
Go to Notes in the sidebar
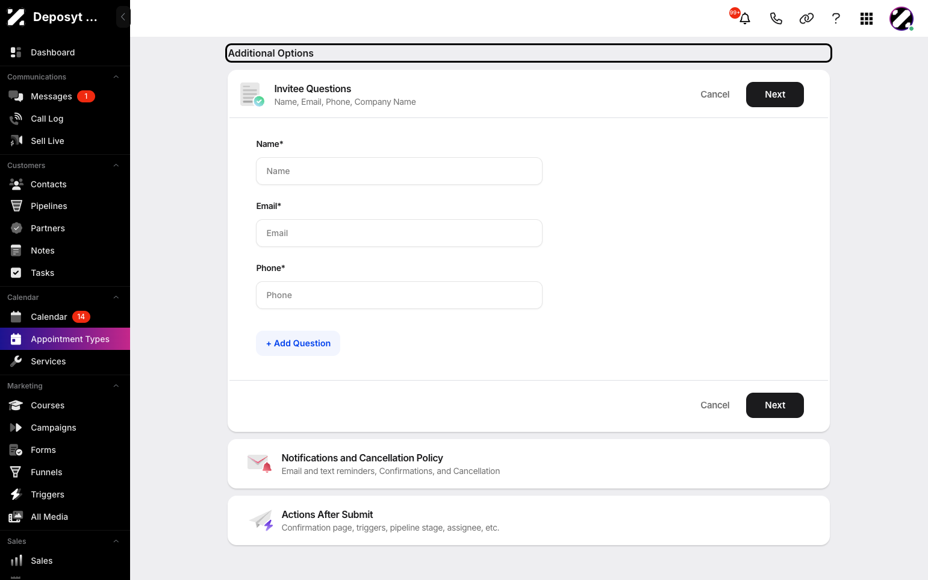[65, 251]
